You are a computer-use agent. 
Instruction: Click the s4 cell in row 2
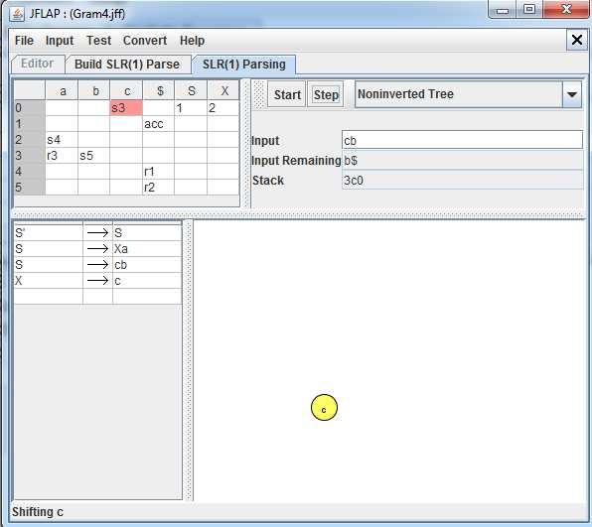click(62, 140)
